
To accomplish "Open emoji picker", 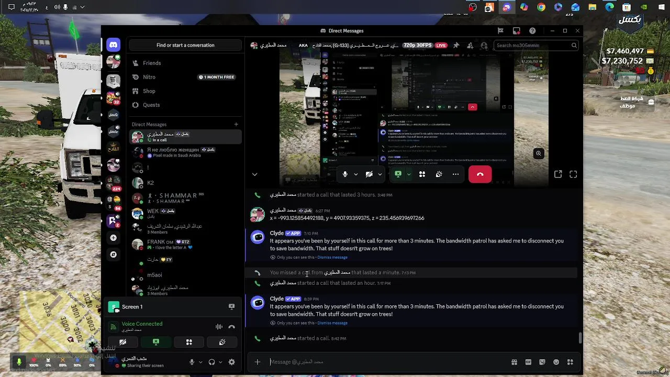I will [556, 362].
